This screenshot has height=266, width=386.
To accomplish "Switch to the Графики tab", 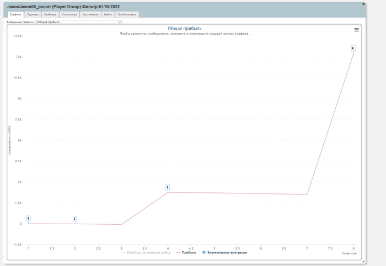I will click(x=15, y=14).
